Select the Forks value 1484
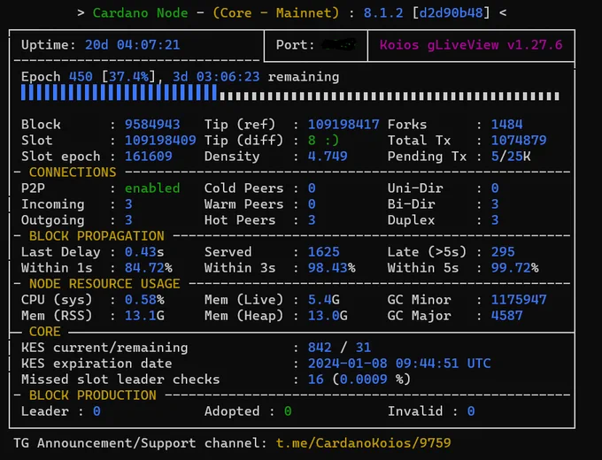602x460 pixels. [x=506, y=125]
